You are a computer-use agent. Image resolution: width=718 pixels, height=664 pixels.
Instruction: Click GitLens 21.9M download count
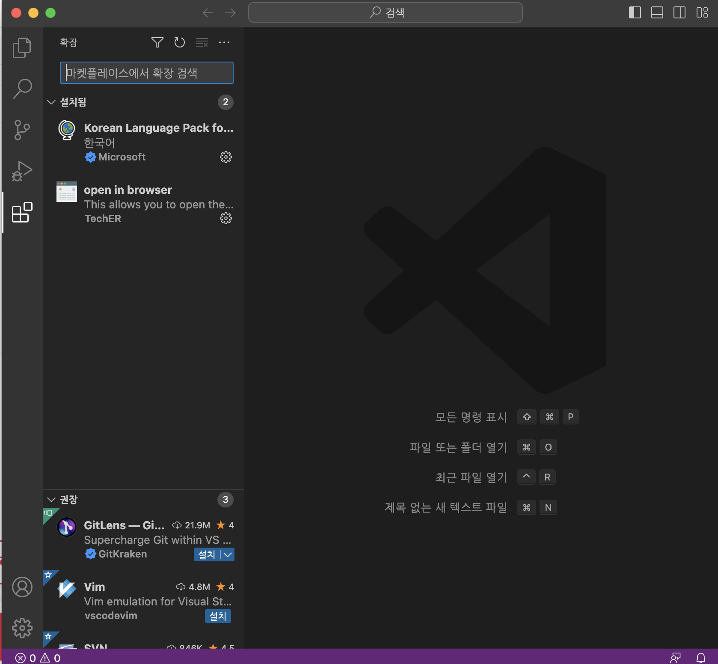coord(191,525)
